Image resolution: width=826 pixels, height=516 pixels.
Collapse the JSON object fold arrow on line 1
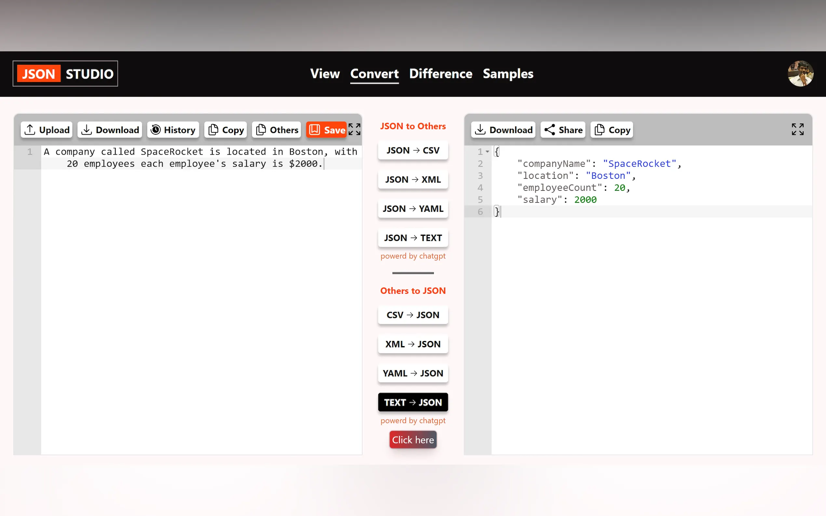point(487,151)
